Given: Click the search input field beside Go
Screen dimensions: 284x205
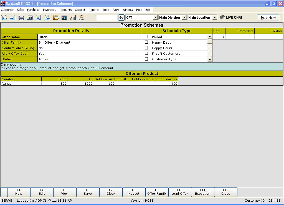Looking at the screenshot, I should tap(107, 17).
